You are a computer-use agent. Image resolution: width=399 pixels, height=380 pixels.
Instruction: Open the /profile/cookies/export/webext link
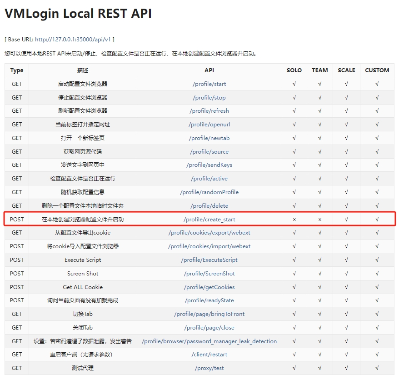[209, 233]
